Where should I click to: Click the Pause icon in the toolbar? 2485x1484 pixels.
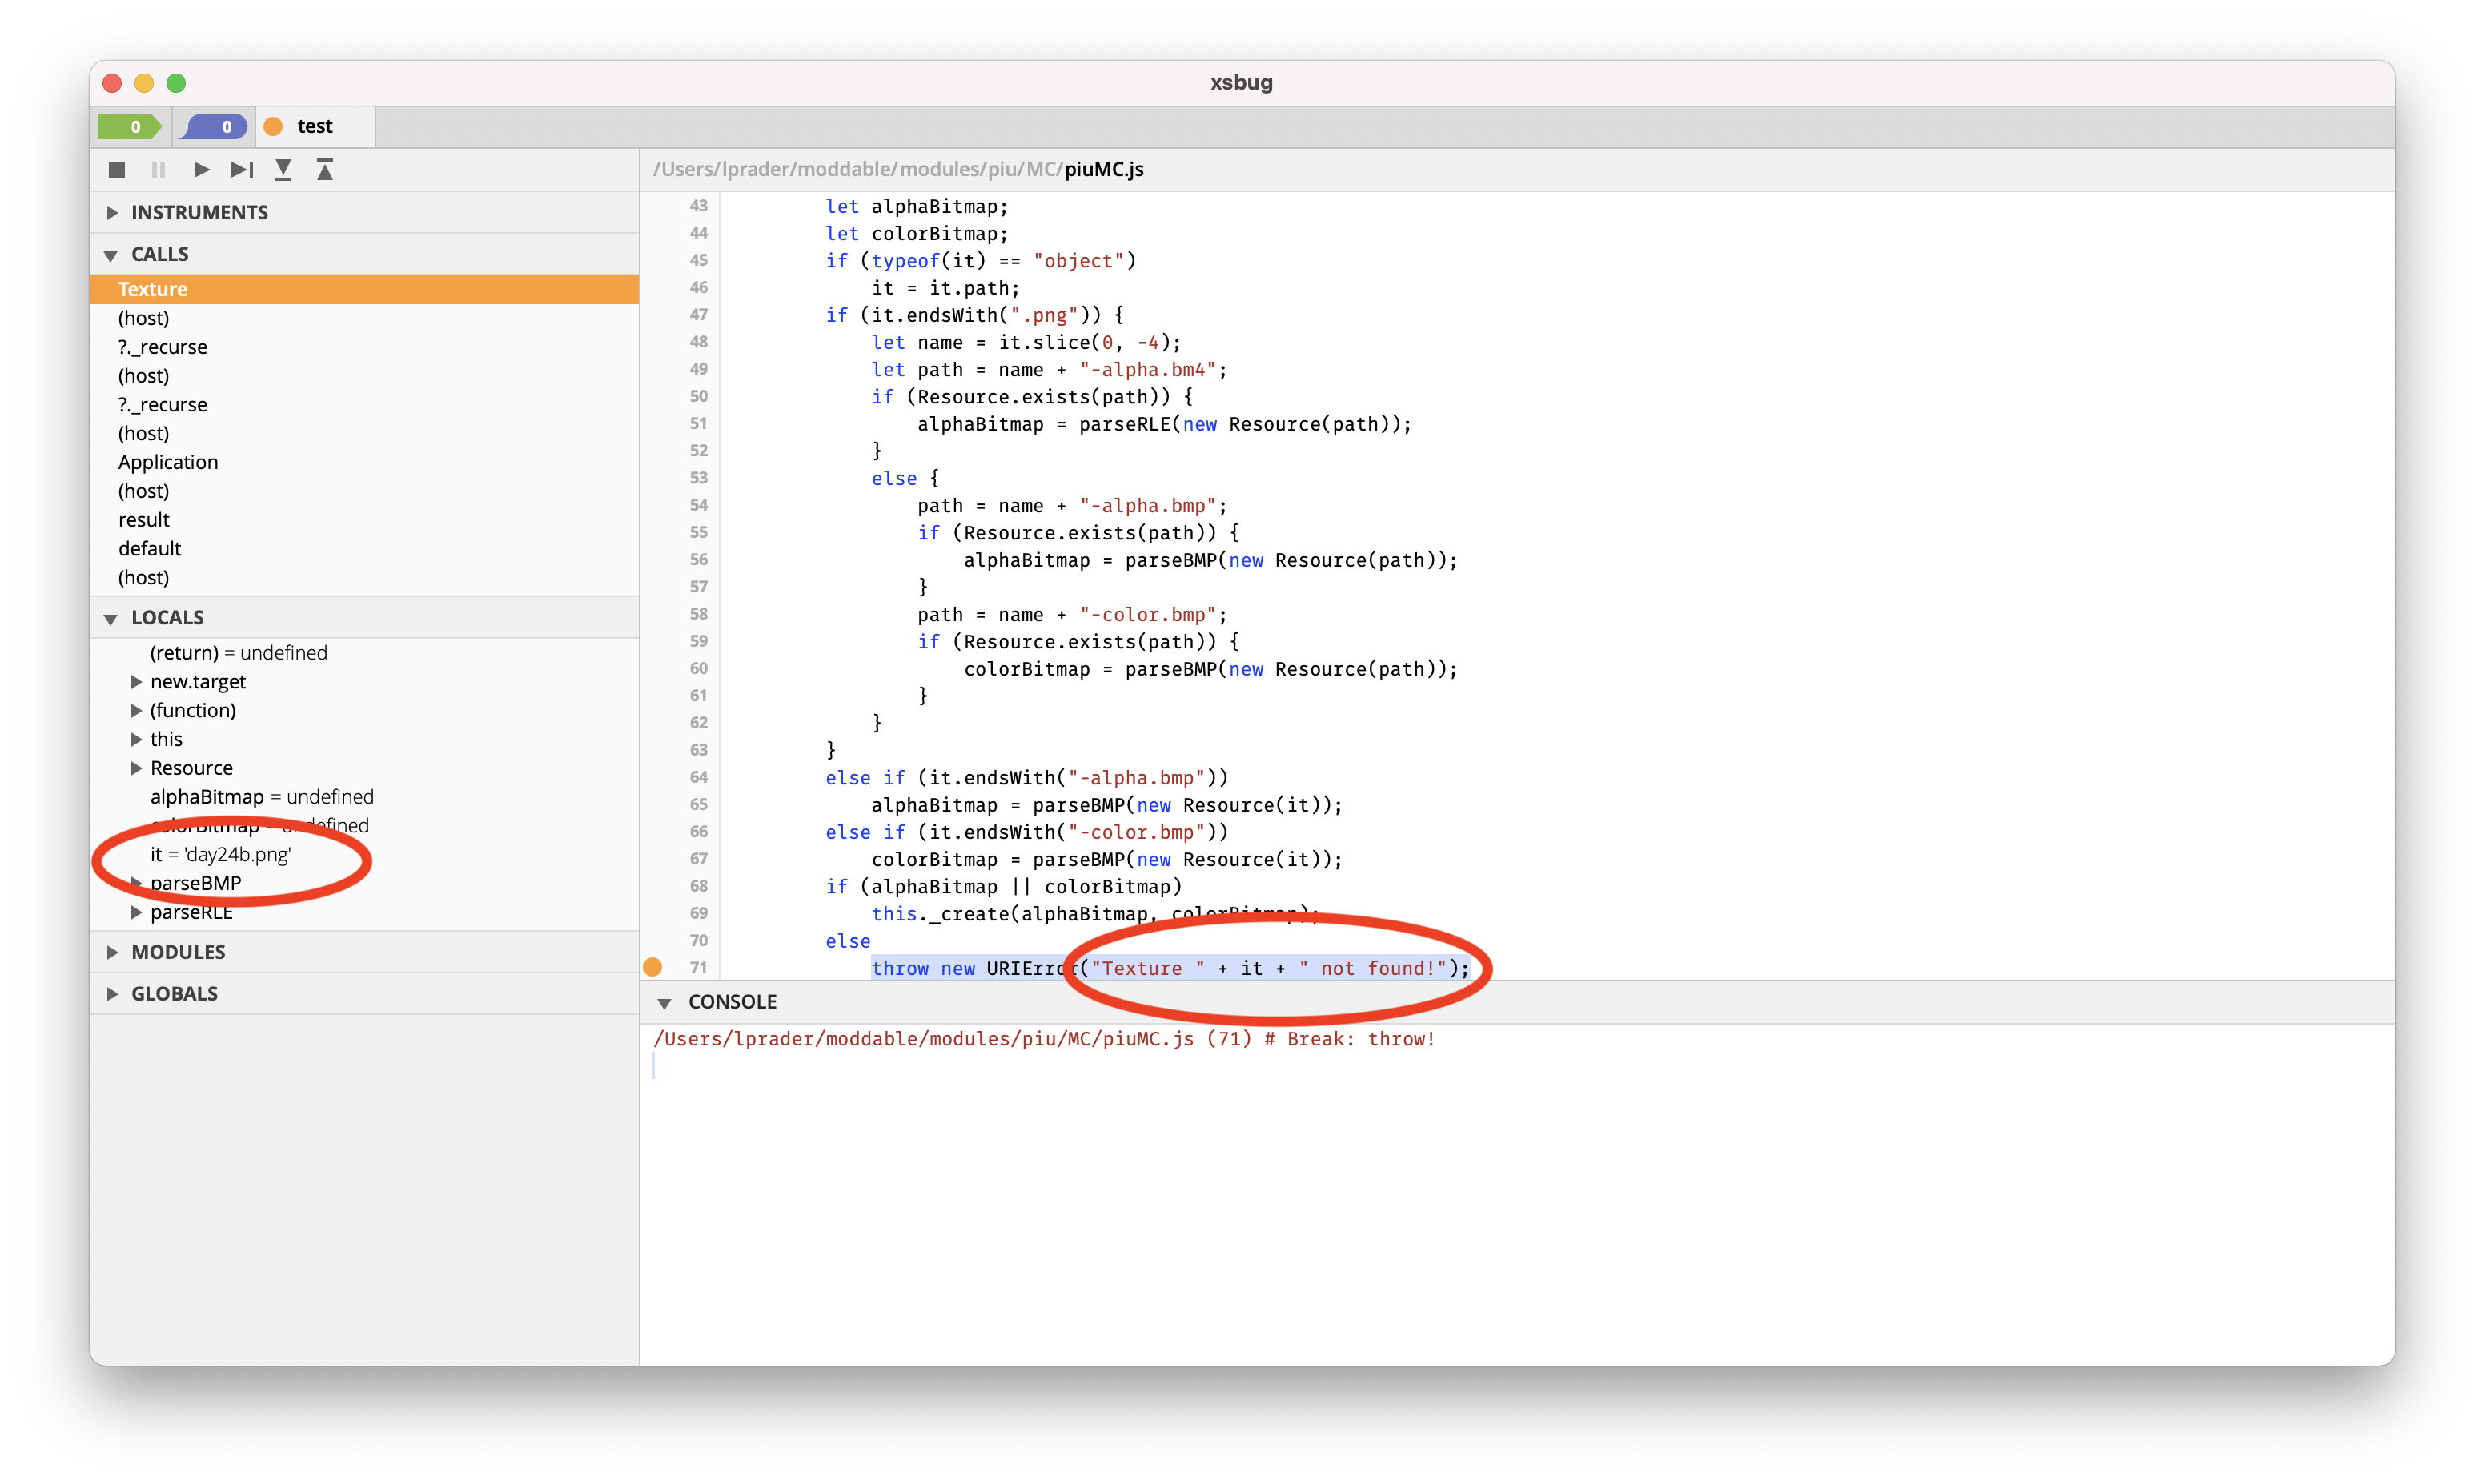[158, 170]
